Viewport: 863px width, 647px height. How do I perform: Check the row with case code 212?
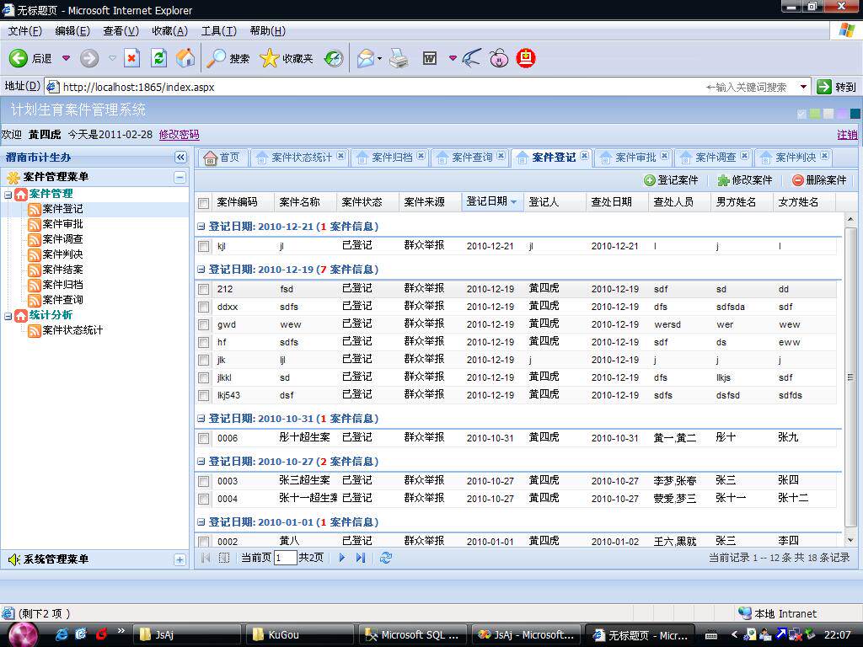(204, 290)
